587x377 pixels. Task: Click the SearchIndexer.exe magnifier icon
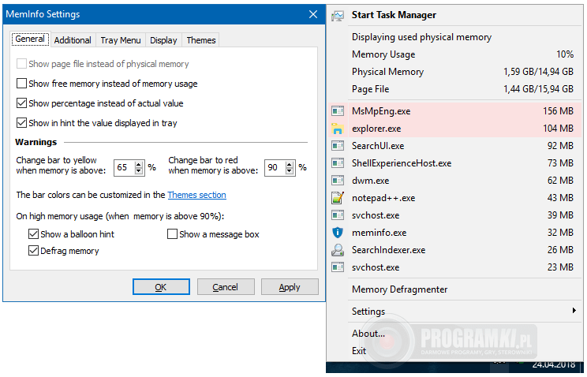pos(338,250)
